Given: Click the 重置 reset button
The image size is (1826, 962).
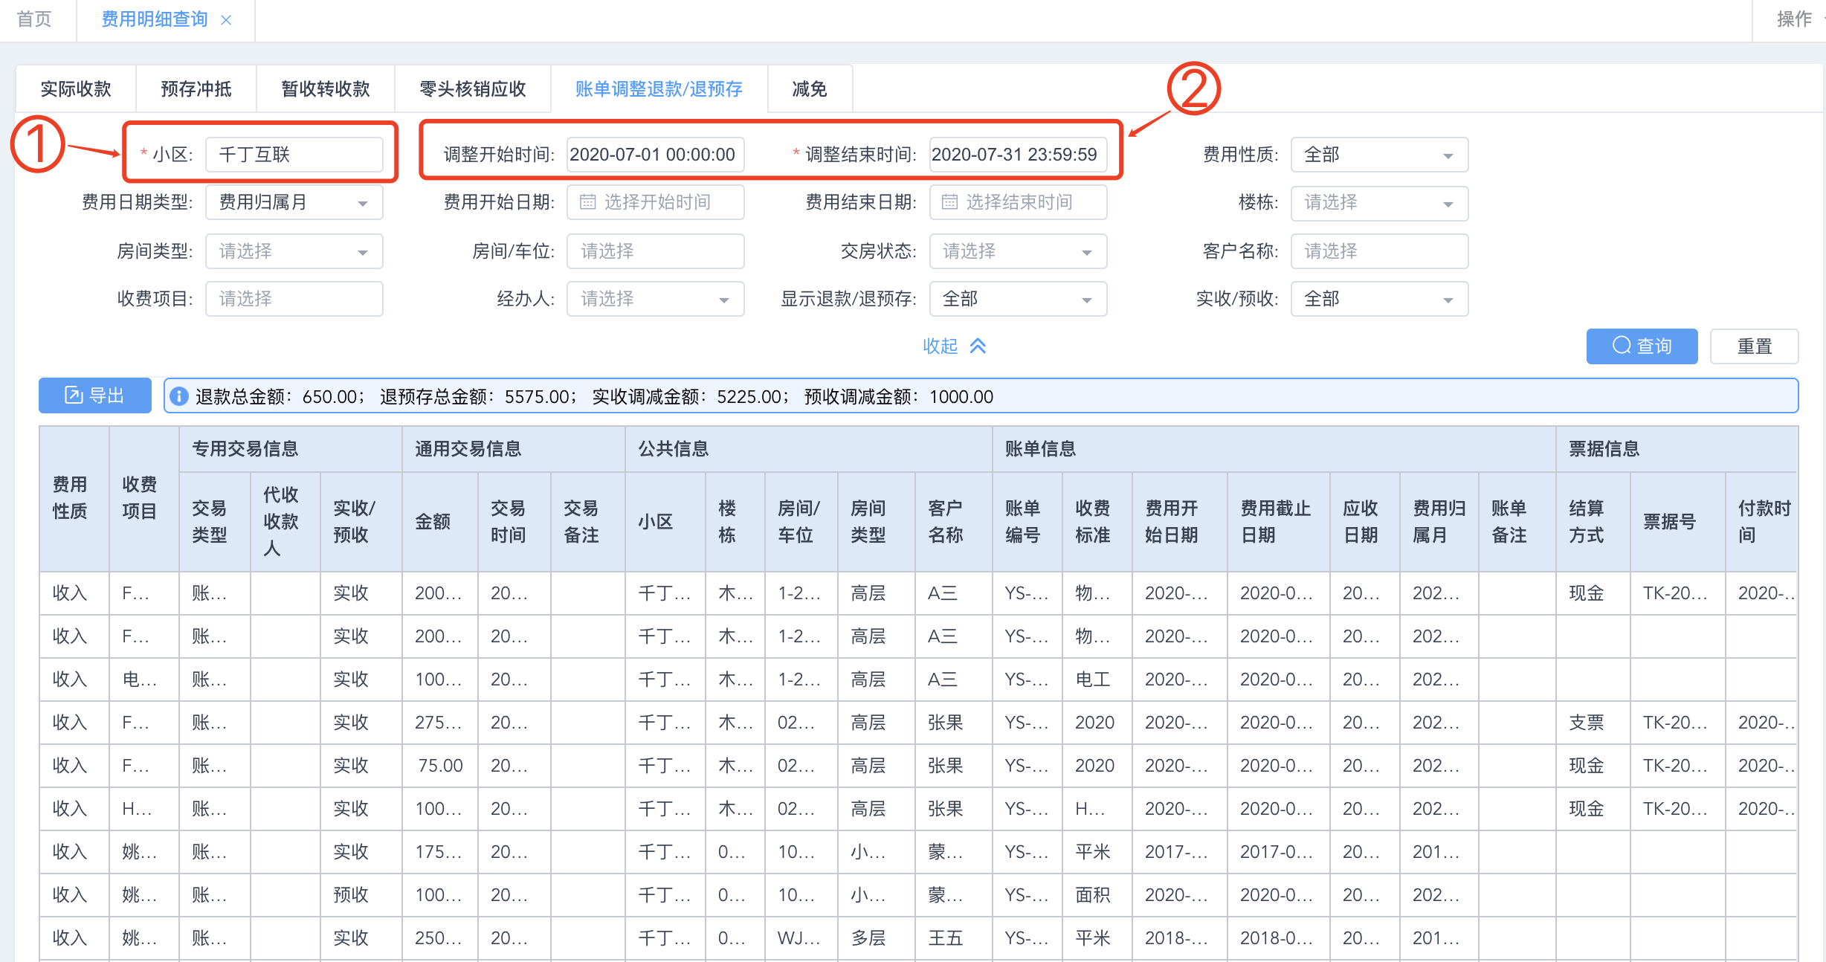Looking at the screenshot, I should tap(1754, 346).
